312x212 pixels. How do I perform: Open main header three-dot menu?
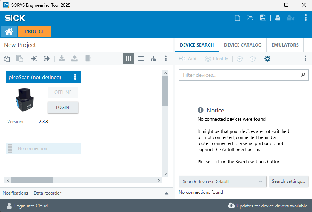coord(306,18)
